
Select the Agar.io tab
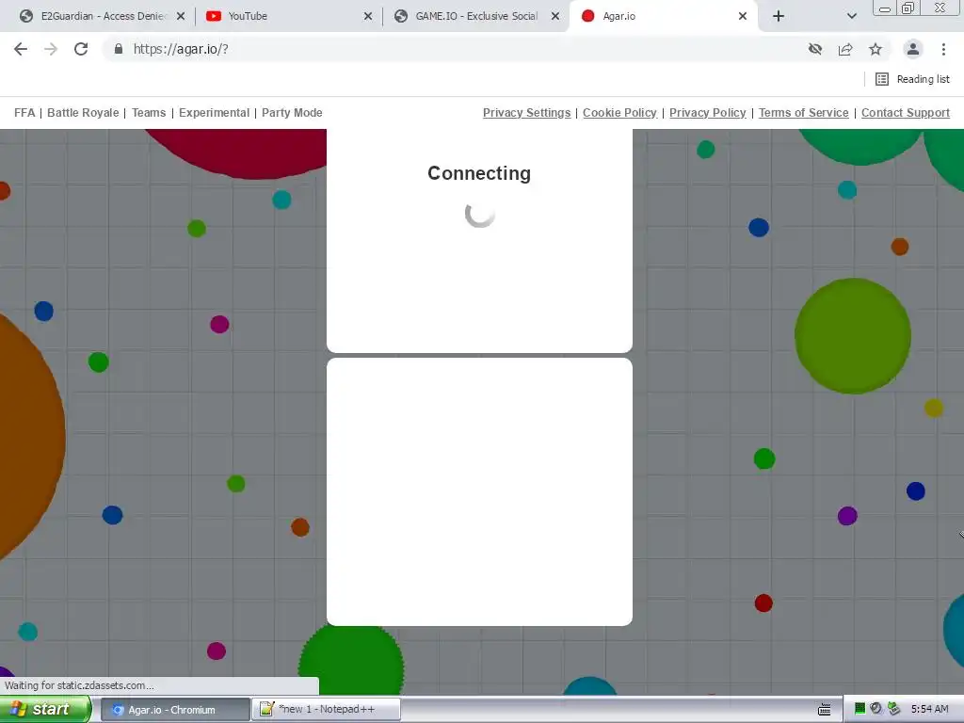[664, 16]
